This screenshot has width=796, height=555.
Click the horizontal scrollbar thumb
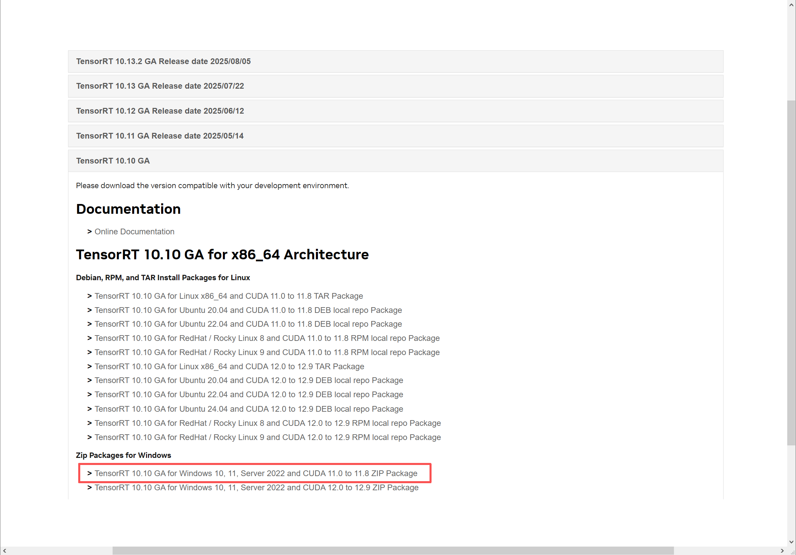click(x=393, y=551)
